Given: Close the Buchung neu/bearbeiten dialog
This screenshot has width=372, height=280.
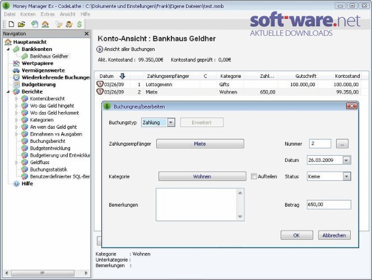Looking at the screenshot, I should coord(352,106).
